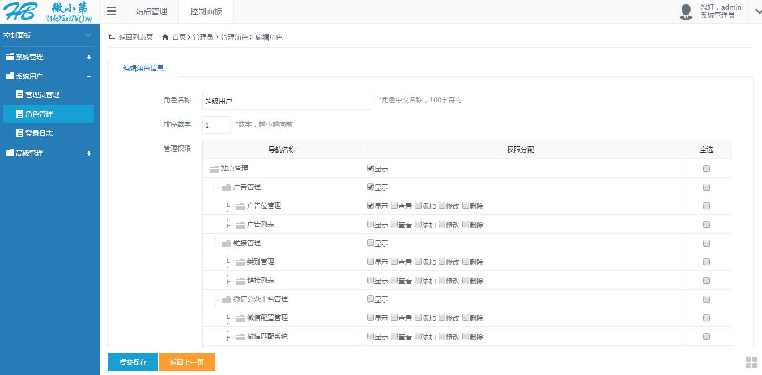Collapse 系统用户 with its minus sign

(x=88, y=76)
